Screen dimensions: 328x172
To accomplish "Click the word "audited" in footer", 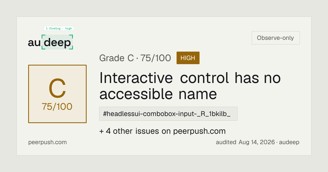I will click(226, 142).
